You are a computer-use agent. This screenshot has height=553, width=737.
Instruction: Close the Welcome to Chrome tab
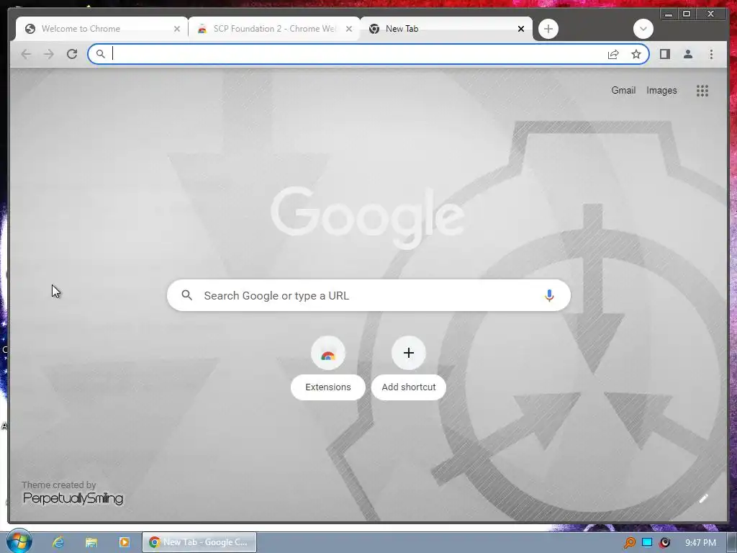pyautogui.click(x=177, y=29)
